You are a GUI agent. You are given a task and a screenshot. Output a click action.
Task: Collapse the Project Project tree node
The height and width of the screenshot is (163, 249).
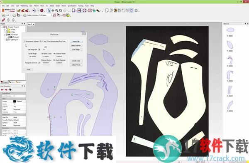(x=2, y=27)
